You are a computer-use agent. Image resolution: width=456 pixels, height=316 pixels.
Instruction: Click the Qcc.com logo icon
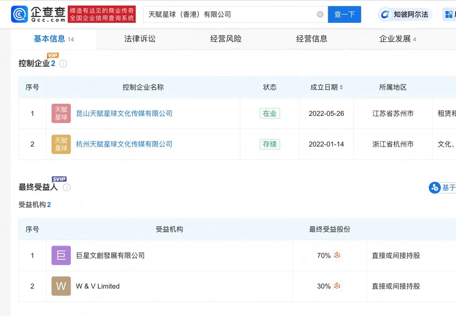pos(19,14)
